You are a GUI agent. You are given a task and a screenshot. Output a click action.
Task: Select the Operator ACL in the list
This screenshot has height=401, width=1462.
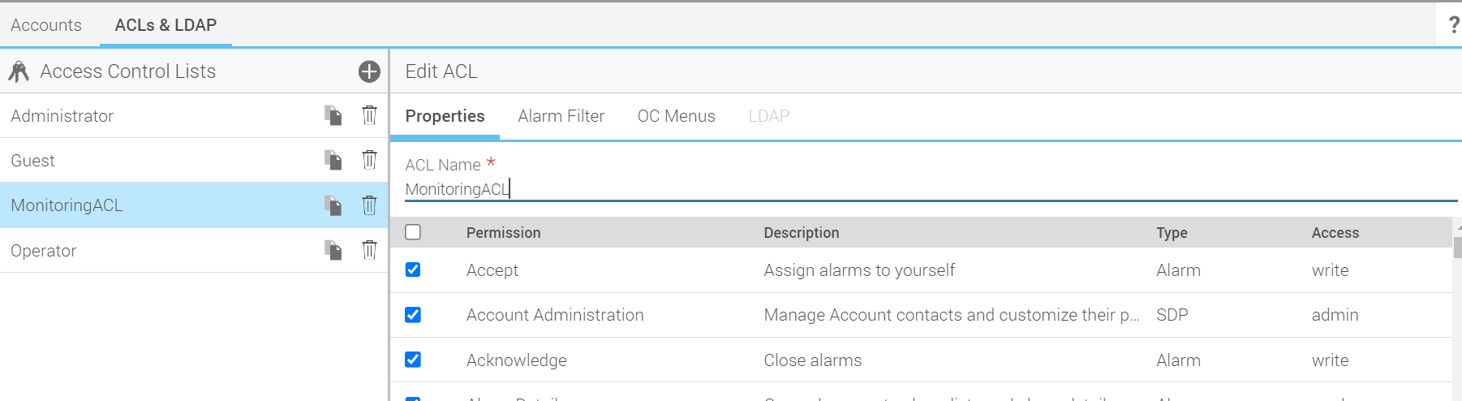click(x=44, y=251)
